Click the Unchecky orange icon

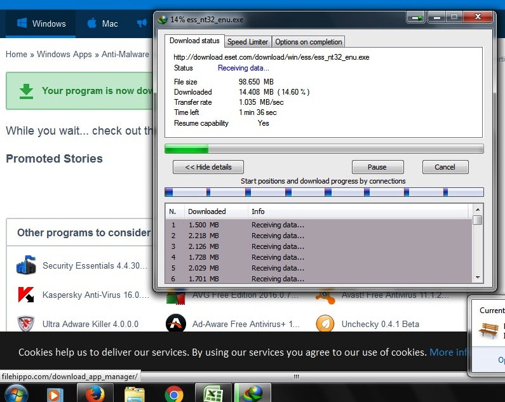(x=325, y=323)
